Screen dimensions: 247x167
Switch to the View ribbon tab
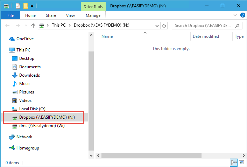coord(70,15)
